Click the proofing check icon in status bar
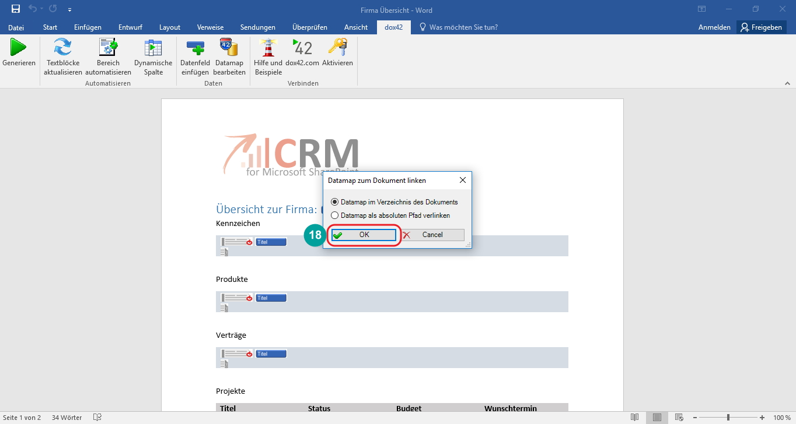Image resolution: width=796 pixels, height=424 pixels. pos(97,418)
